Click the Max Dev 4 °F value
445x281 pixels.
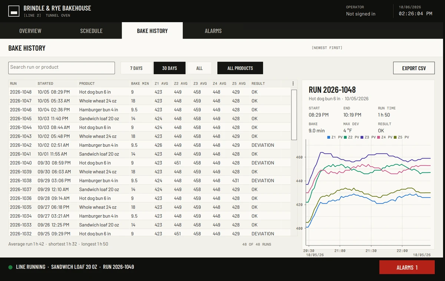[x=347, y=130]
